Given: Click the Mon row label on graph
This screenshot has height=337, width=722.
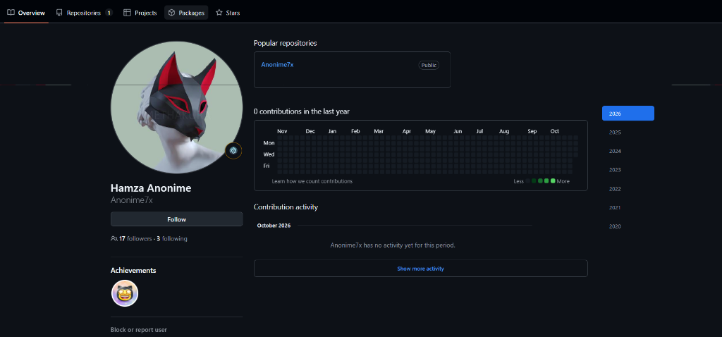Looking at the screenshot, I should [269, 143].
